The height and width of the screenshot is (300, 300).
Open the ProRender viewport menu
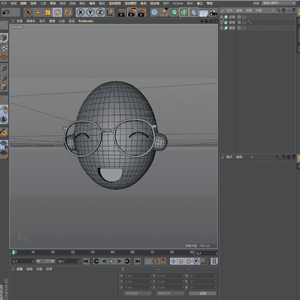[x=86, y=21]
